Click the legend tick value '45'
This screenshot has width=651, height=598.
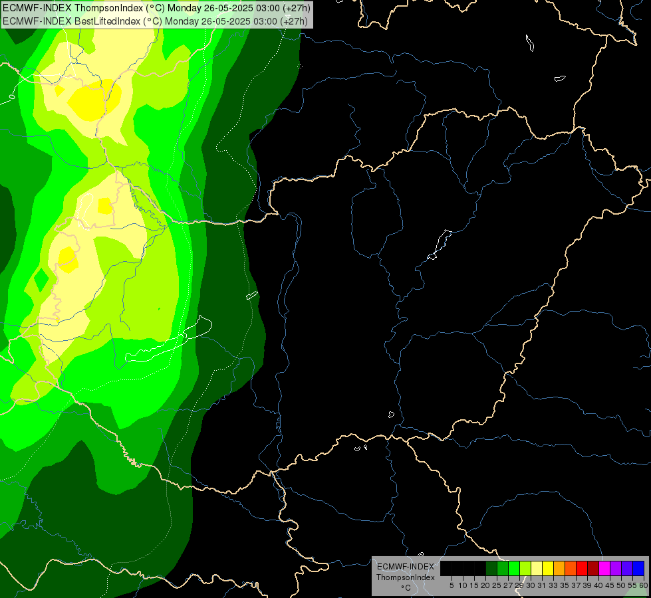pos(610,585)
